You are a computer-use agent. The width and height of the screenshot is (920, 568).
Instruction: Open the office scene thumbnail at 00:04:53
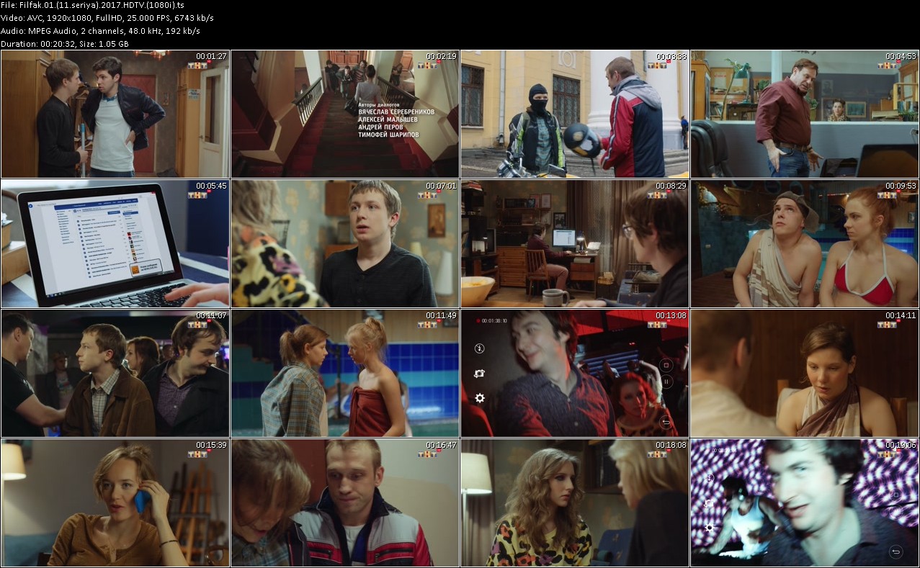[x=805, y=114]
